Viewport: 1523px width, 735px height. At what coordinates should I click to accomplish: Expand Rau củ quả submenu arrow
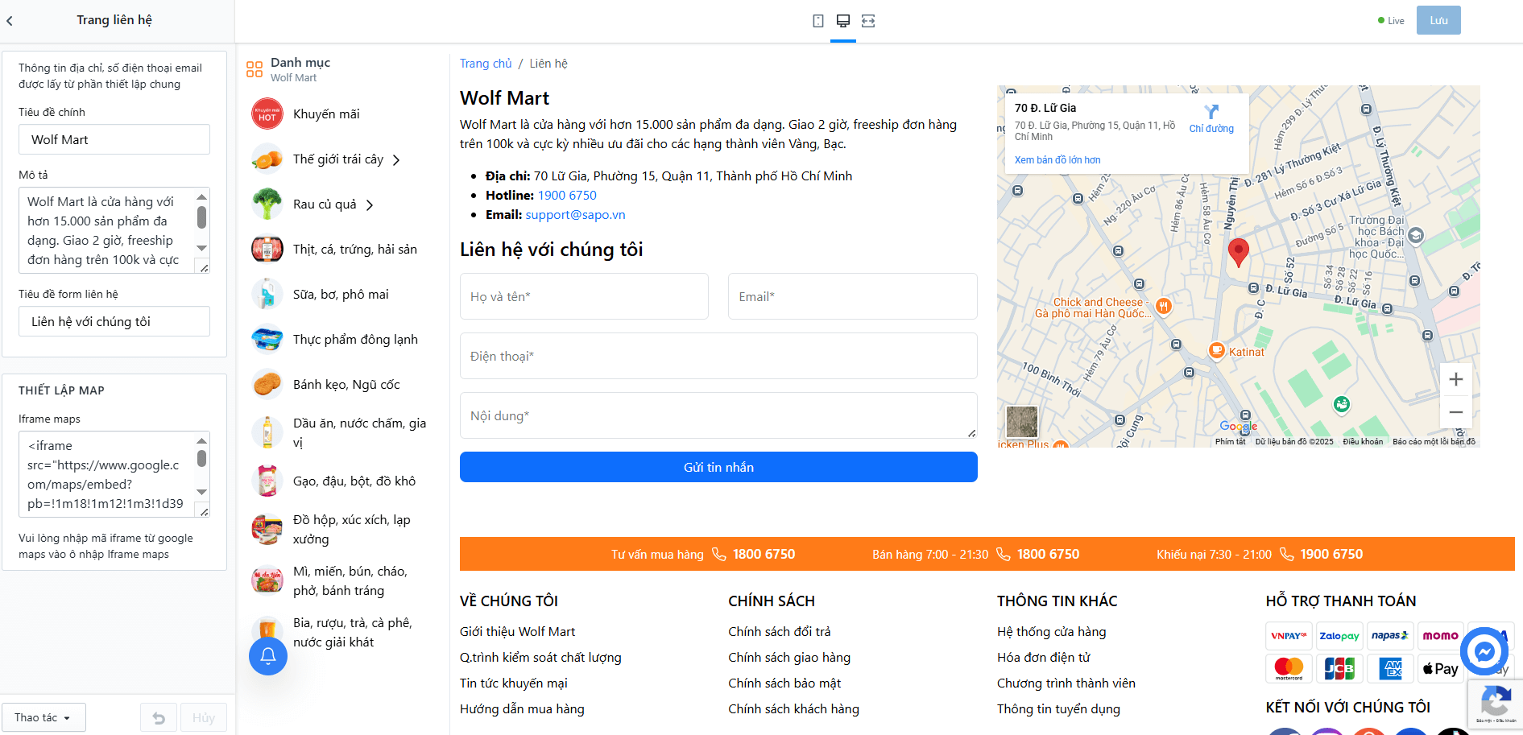pyautogui.click(x=370, y=205)
